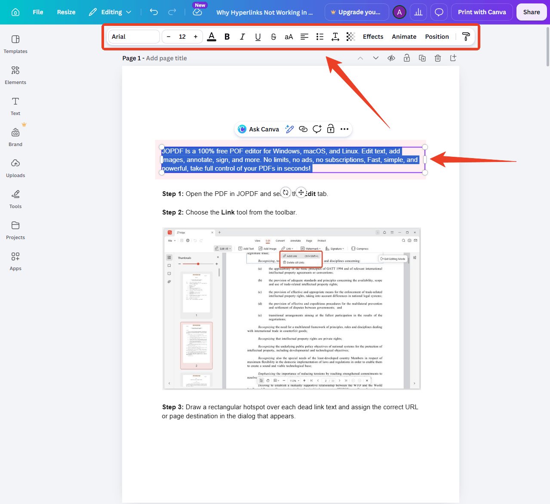Viewport: 550px width, 504px height.
Task: Open the Elements panel
Action: pos(15,75)
